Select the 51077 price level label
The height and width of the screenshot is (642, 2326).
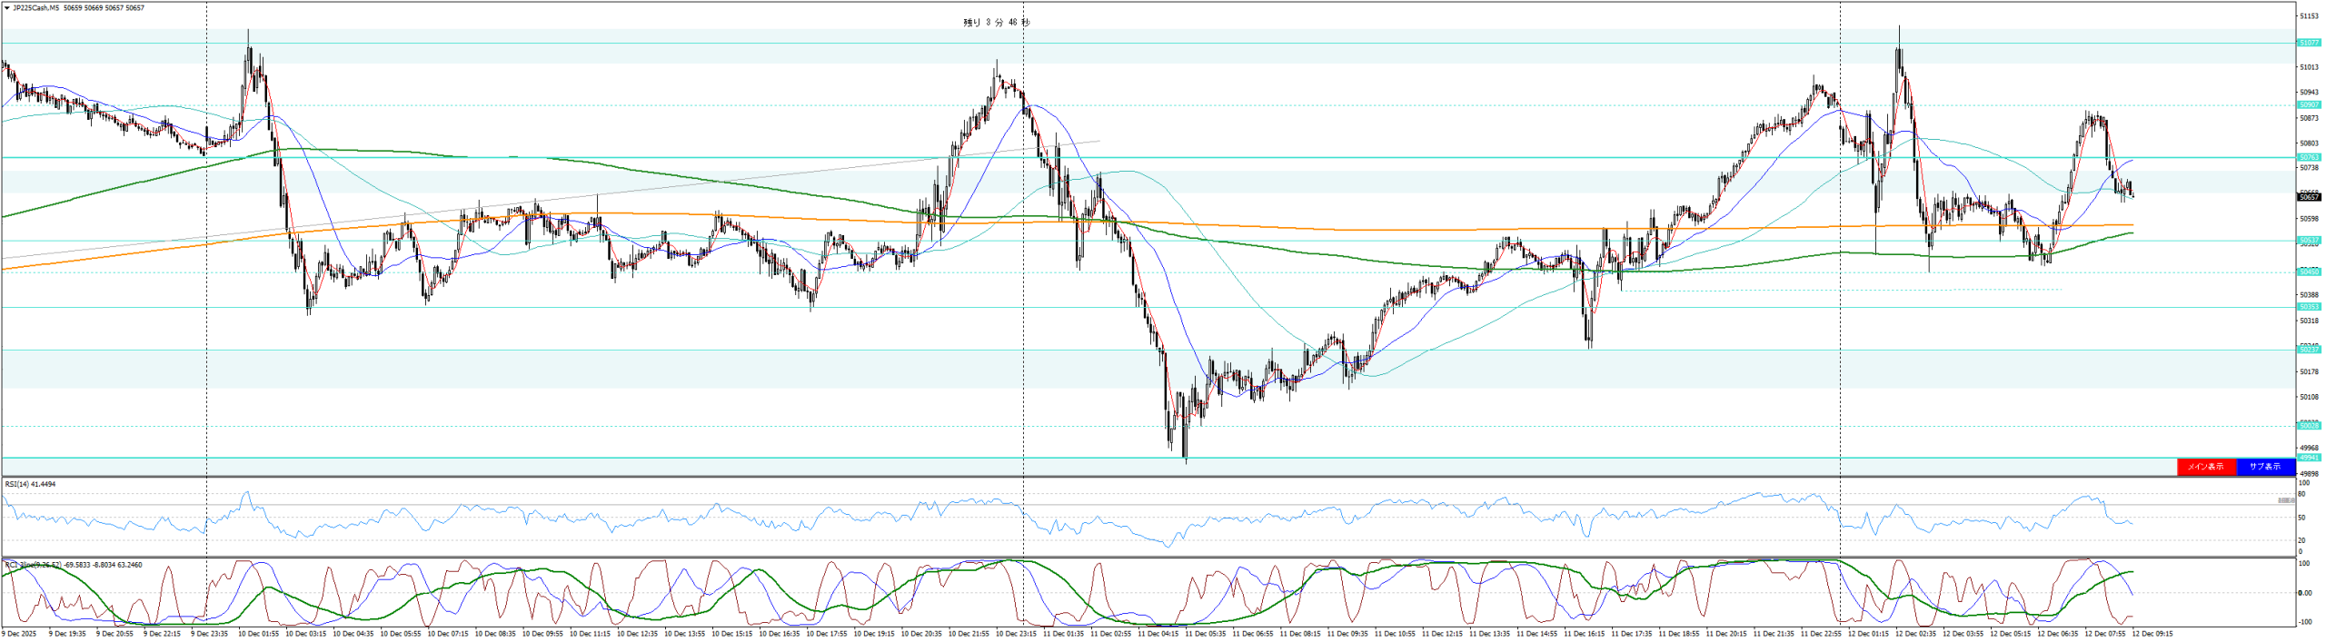2308,43
